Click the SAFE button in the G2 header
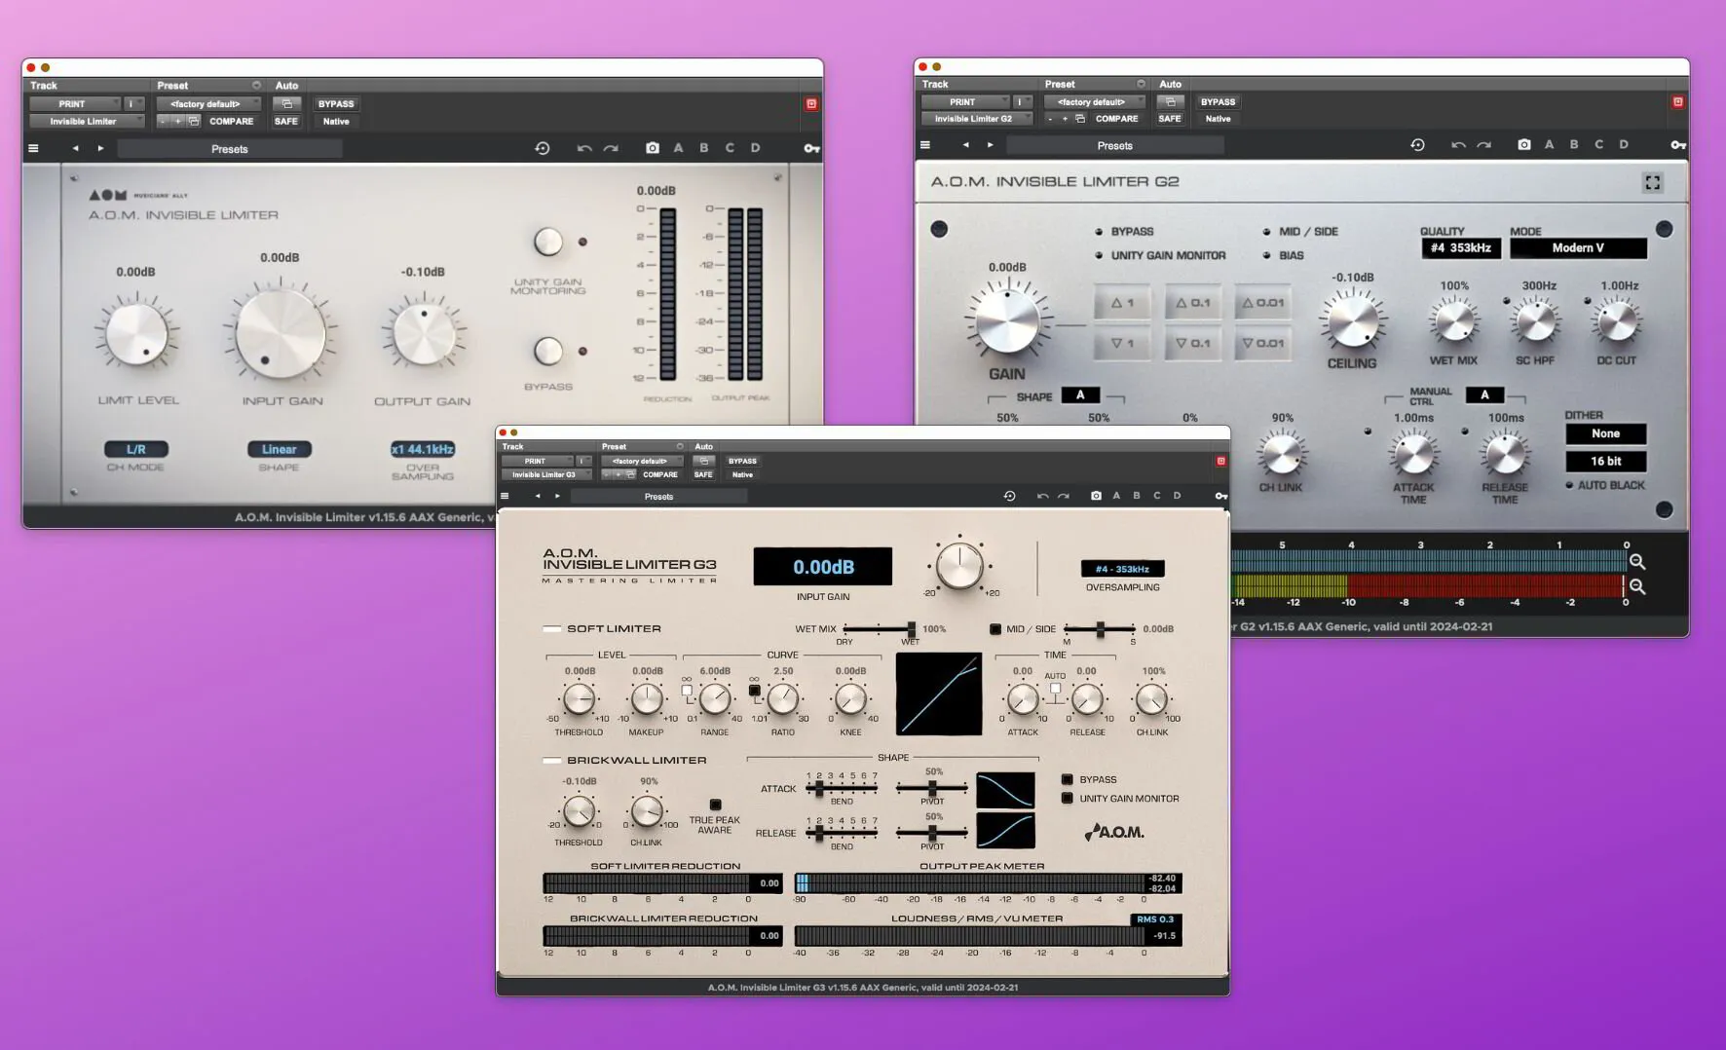The width and height of the screenshot is (1726, 1050). [x=1170, y=118]
